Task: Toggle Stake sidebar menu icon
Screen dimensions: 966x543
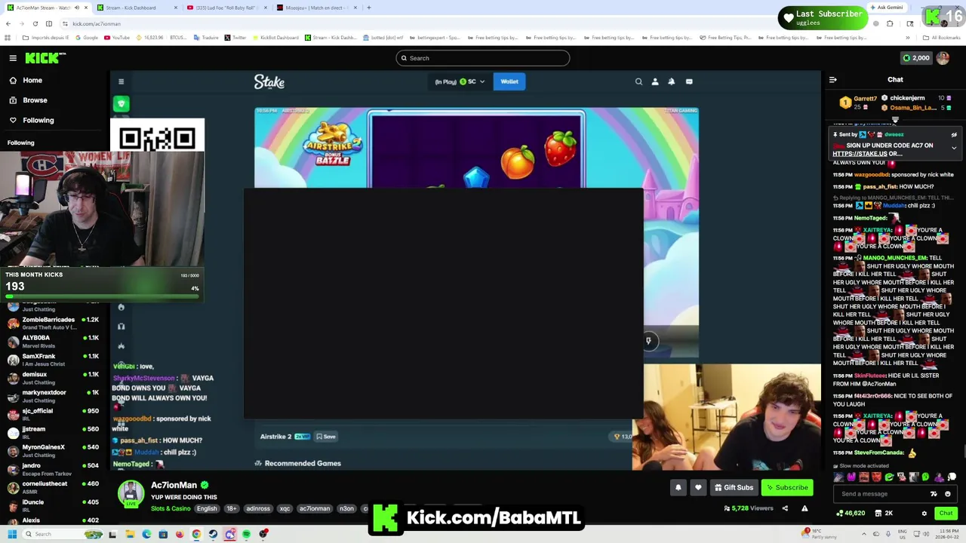Action: point(121,81)
